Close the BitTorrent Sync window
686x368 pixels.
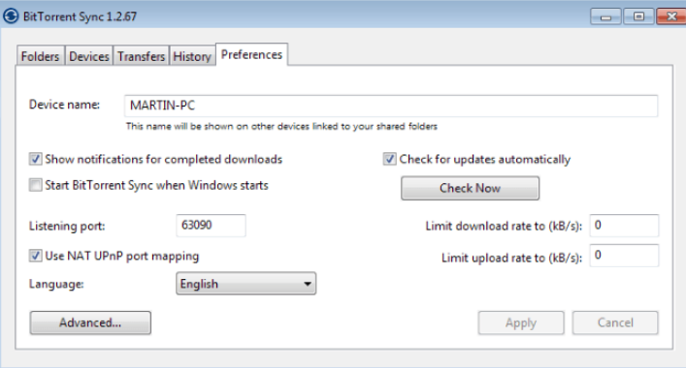click(x=671, y=16)
